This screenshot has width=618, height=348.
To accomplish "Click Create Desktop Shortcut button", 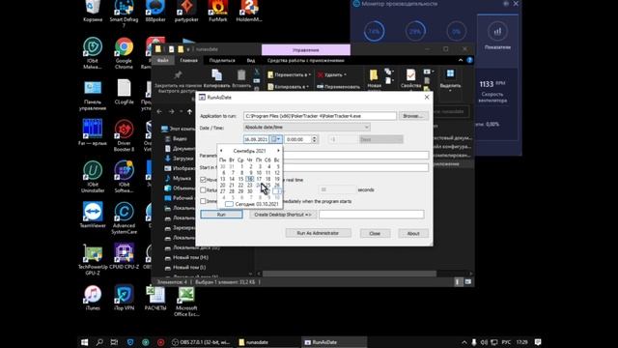I will click(x=283, y=215).
